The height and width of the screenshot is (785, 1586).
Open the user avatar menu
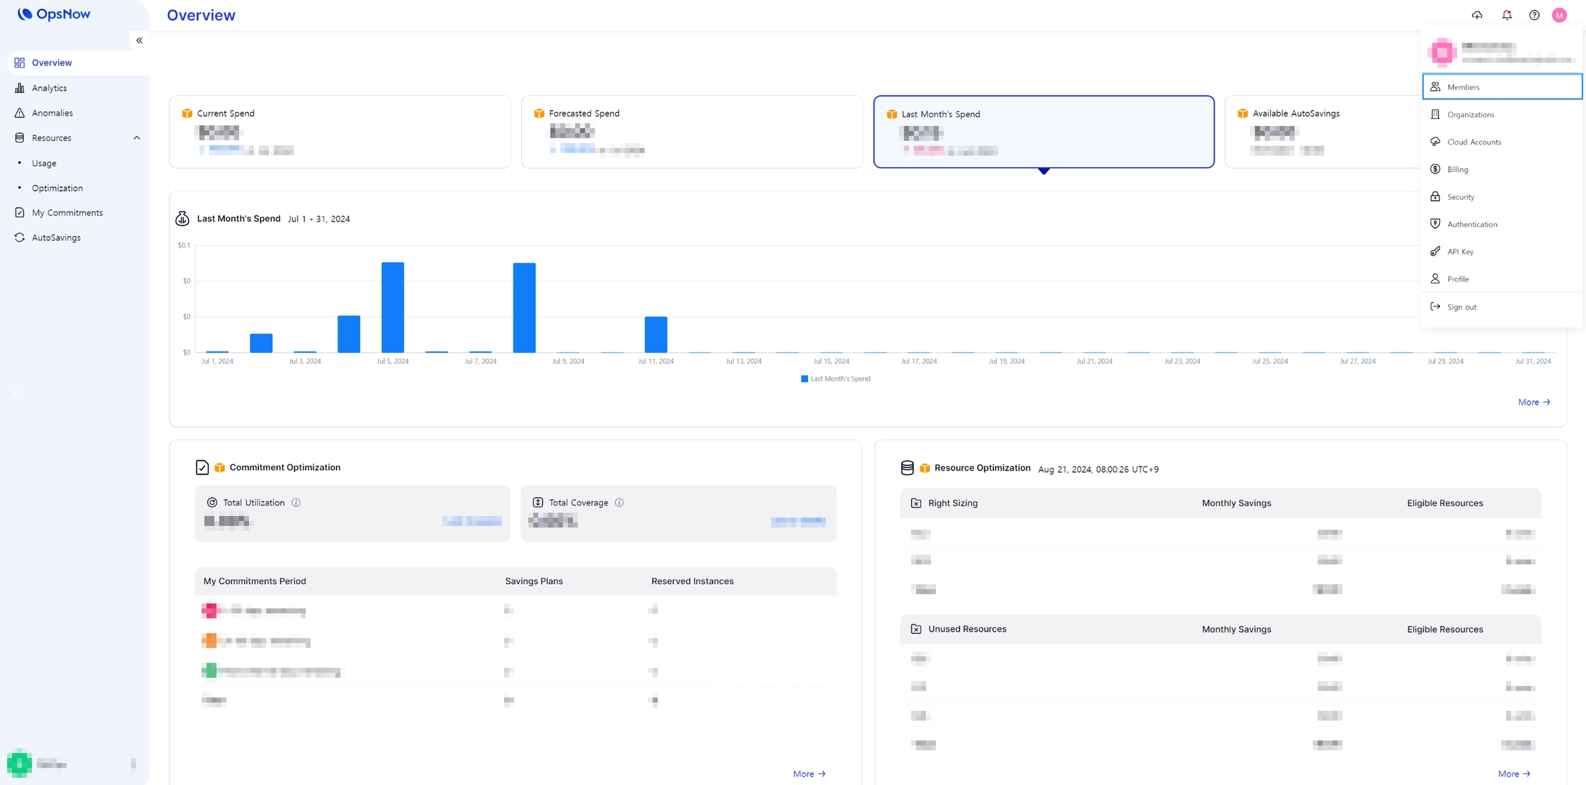pos(1559,15)
